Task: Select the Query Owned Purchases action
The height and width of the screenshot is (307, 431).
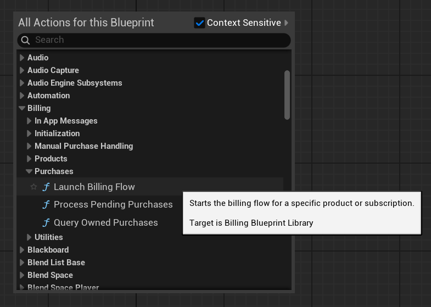Action: (105, 223)
